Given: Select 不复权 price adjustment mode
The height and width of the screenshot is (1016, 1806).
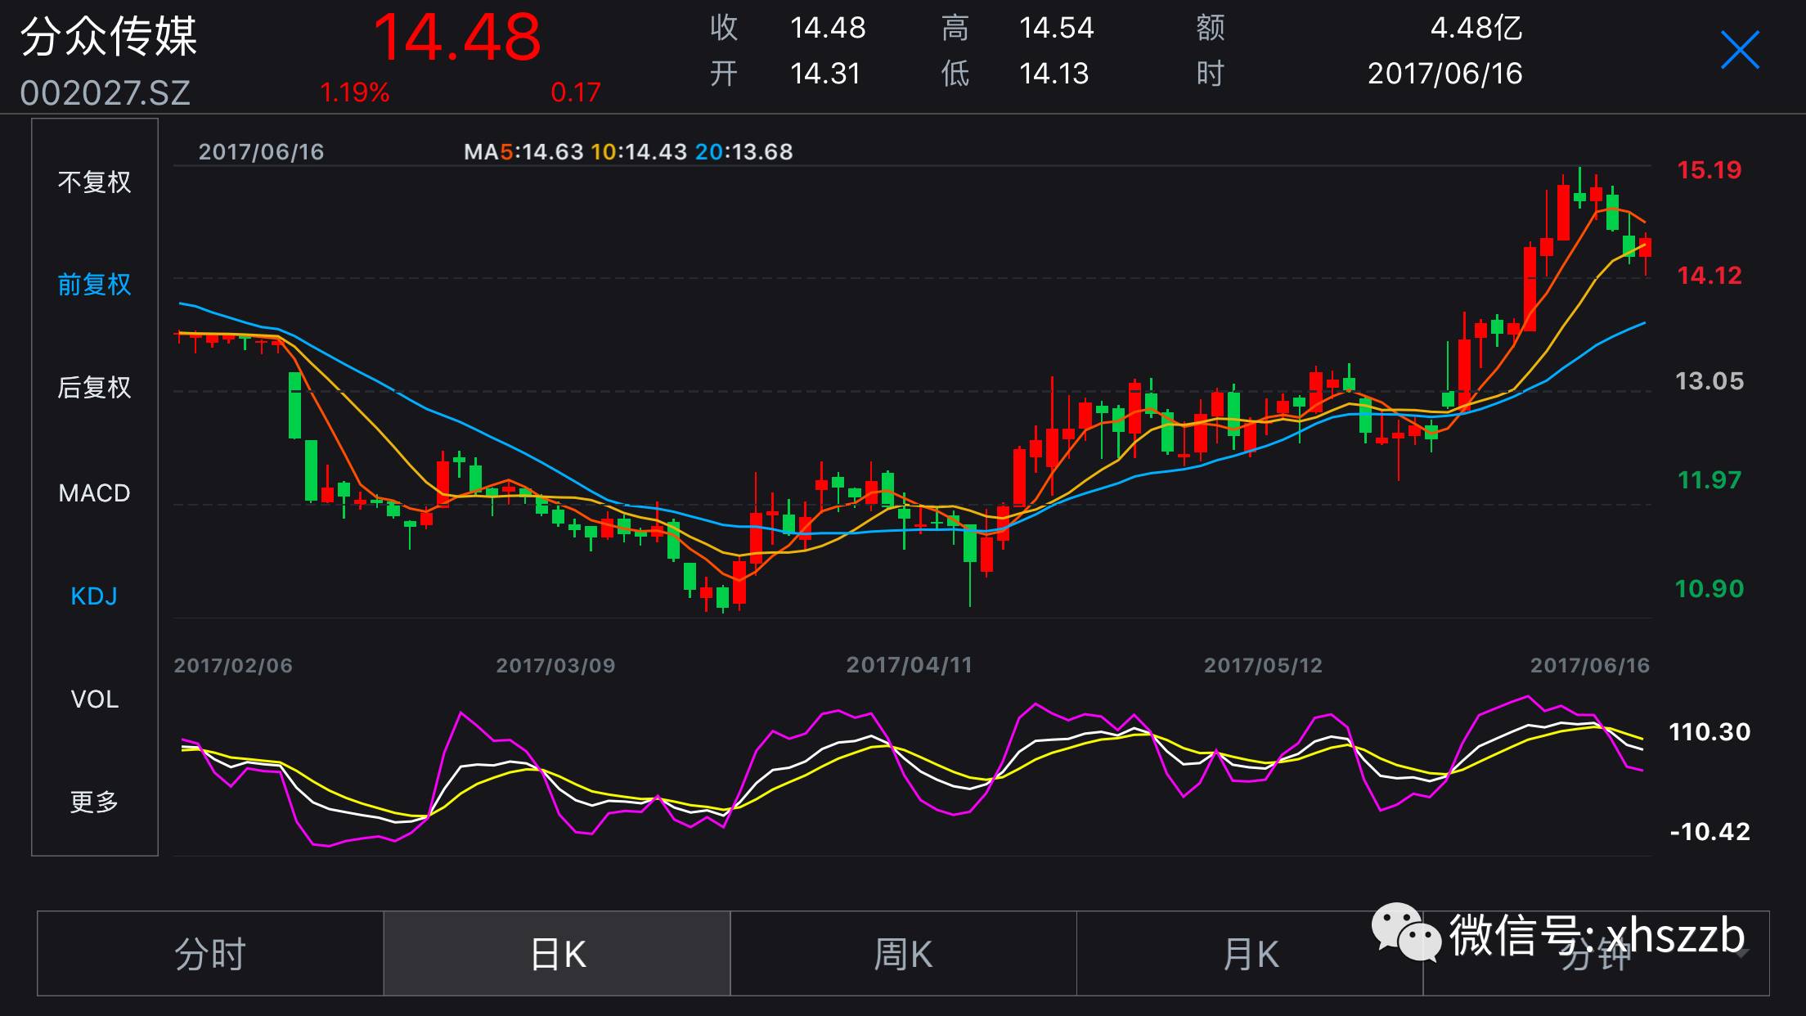Looking at the screenshot, I should click(94, 182).
